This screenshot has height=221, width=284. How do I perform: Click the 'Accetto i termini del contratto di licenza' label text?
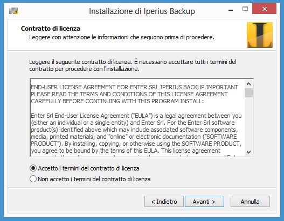click(88, 168)
